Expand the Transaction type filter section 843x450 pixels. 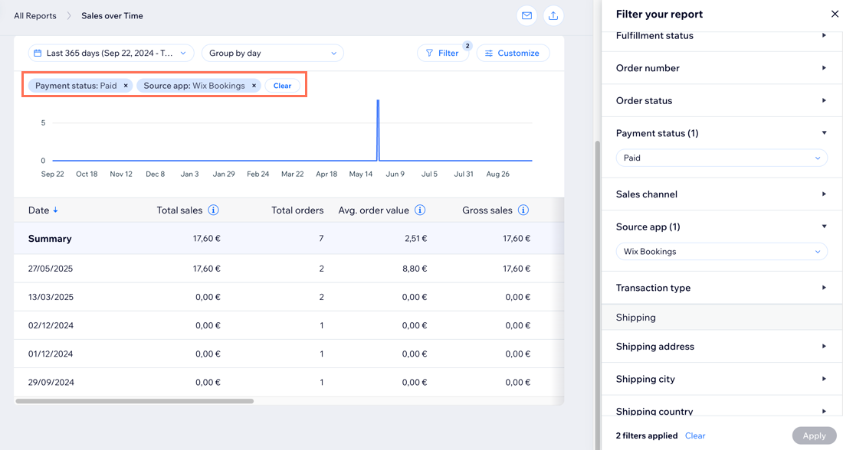[824, 288]
